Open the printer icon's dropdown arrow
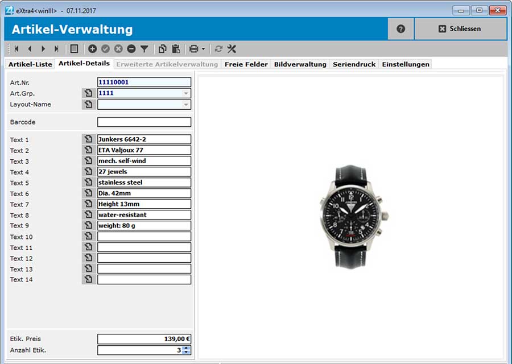Image resolution: width=512 pixels, height=364 pixels. pos(203,48)
